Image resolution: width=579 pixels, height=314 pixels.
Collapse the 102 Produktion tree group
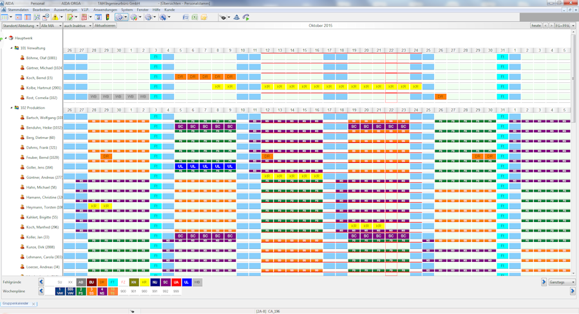click(x=12, y=108)
